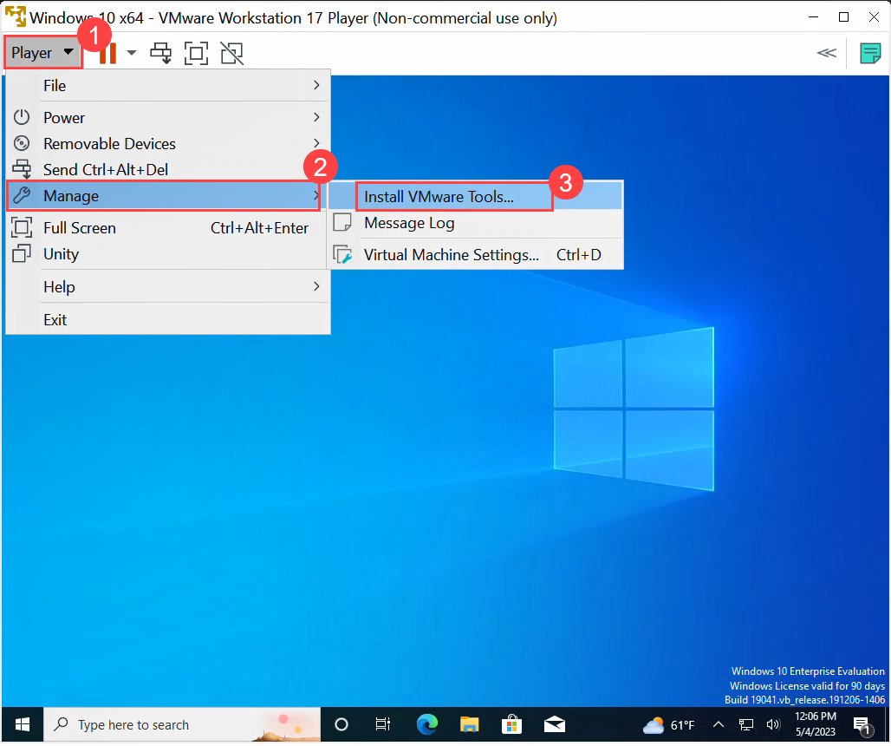Screen dimensions: 891x746
Task: Click the Manage wrench icon
Action: [22, 195]
